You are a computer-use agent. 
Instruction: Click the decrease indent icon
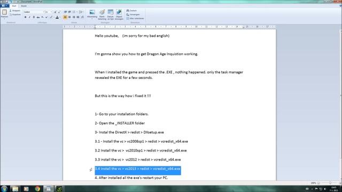65,12
